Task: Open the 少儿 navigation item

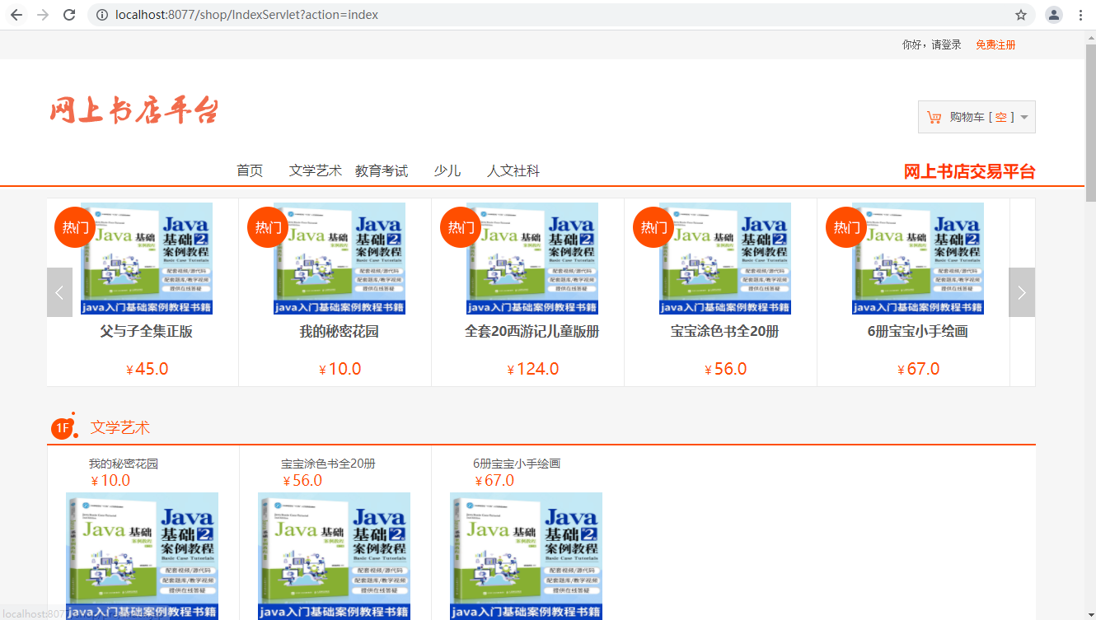Action: [447, 170]
